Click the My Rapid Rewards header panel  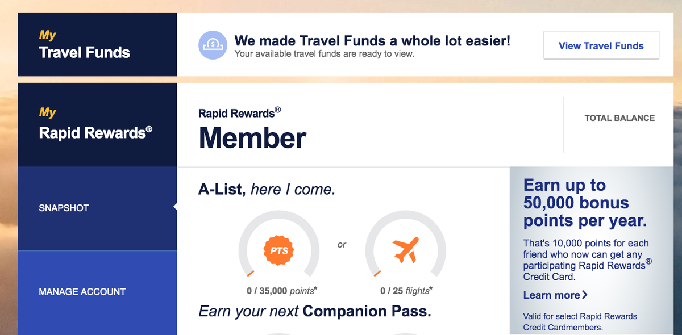click(97, 124)
